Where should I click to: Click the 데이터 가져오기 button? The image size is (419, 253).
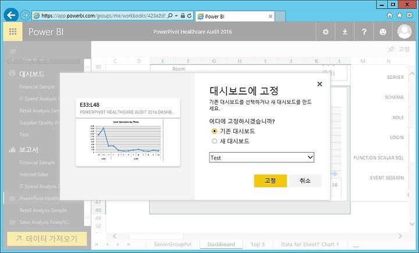click(47, 238)
